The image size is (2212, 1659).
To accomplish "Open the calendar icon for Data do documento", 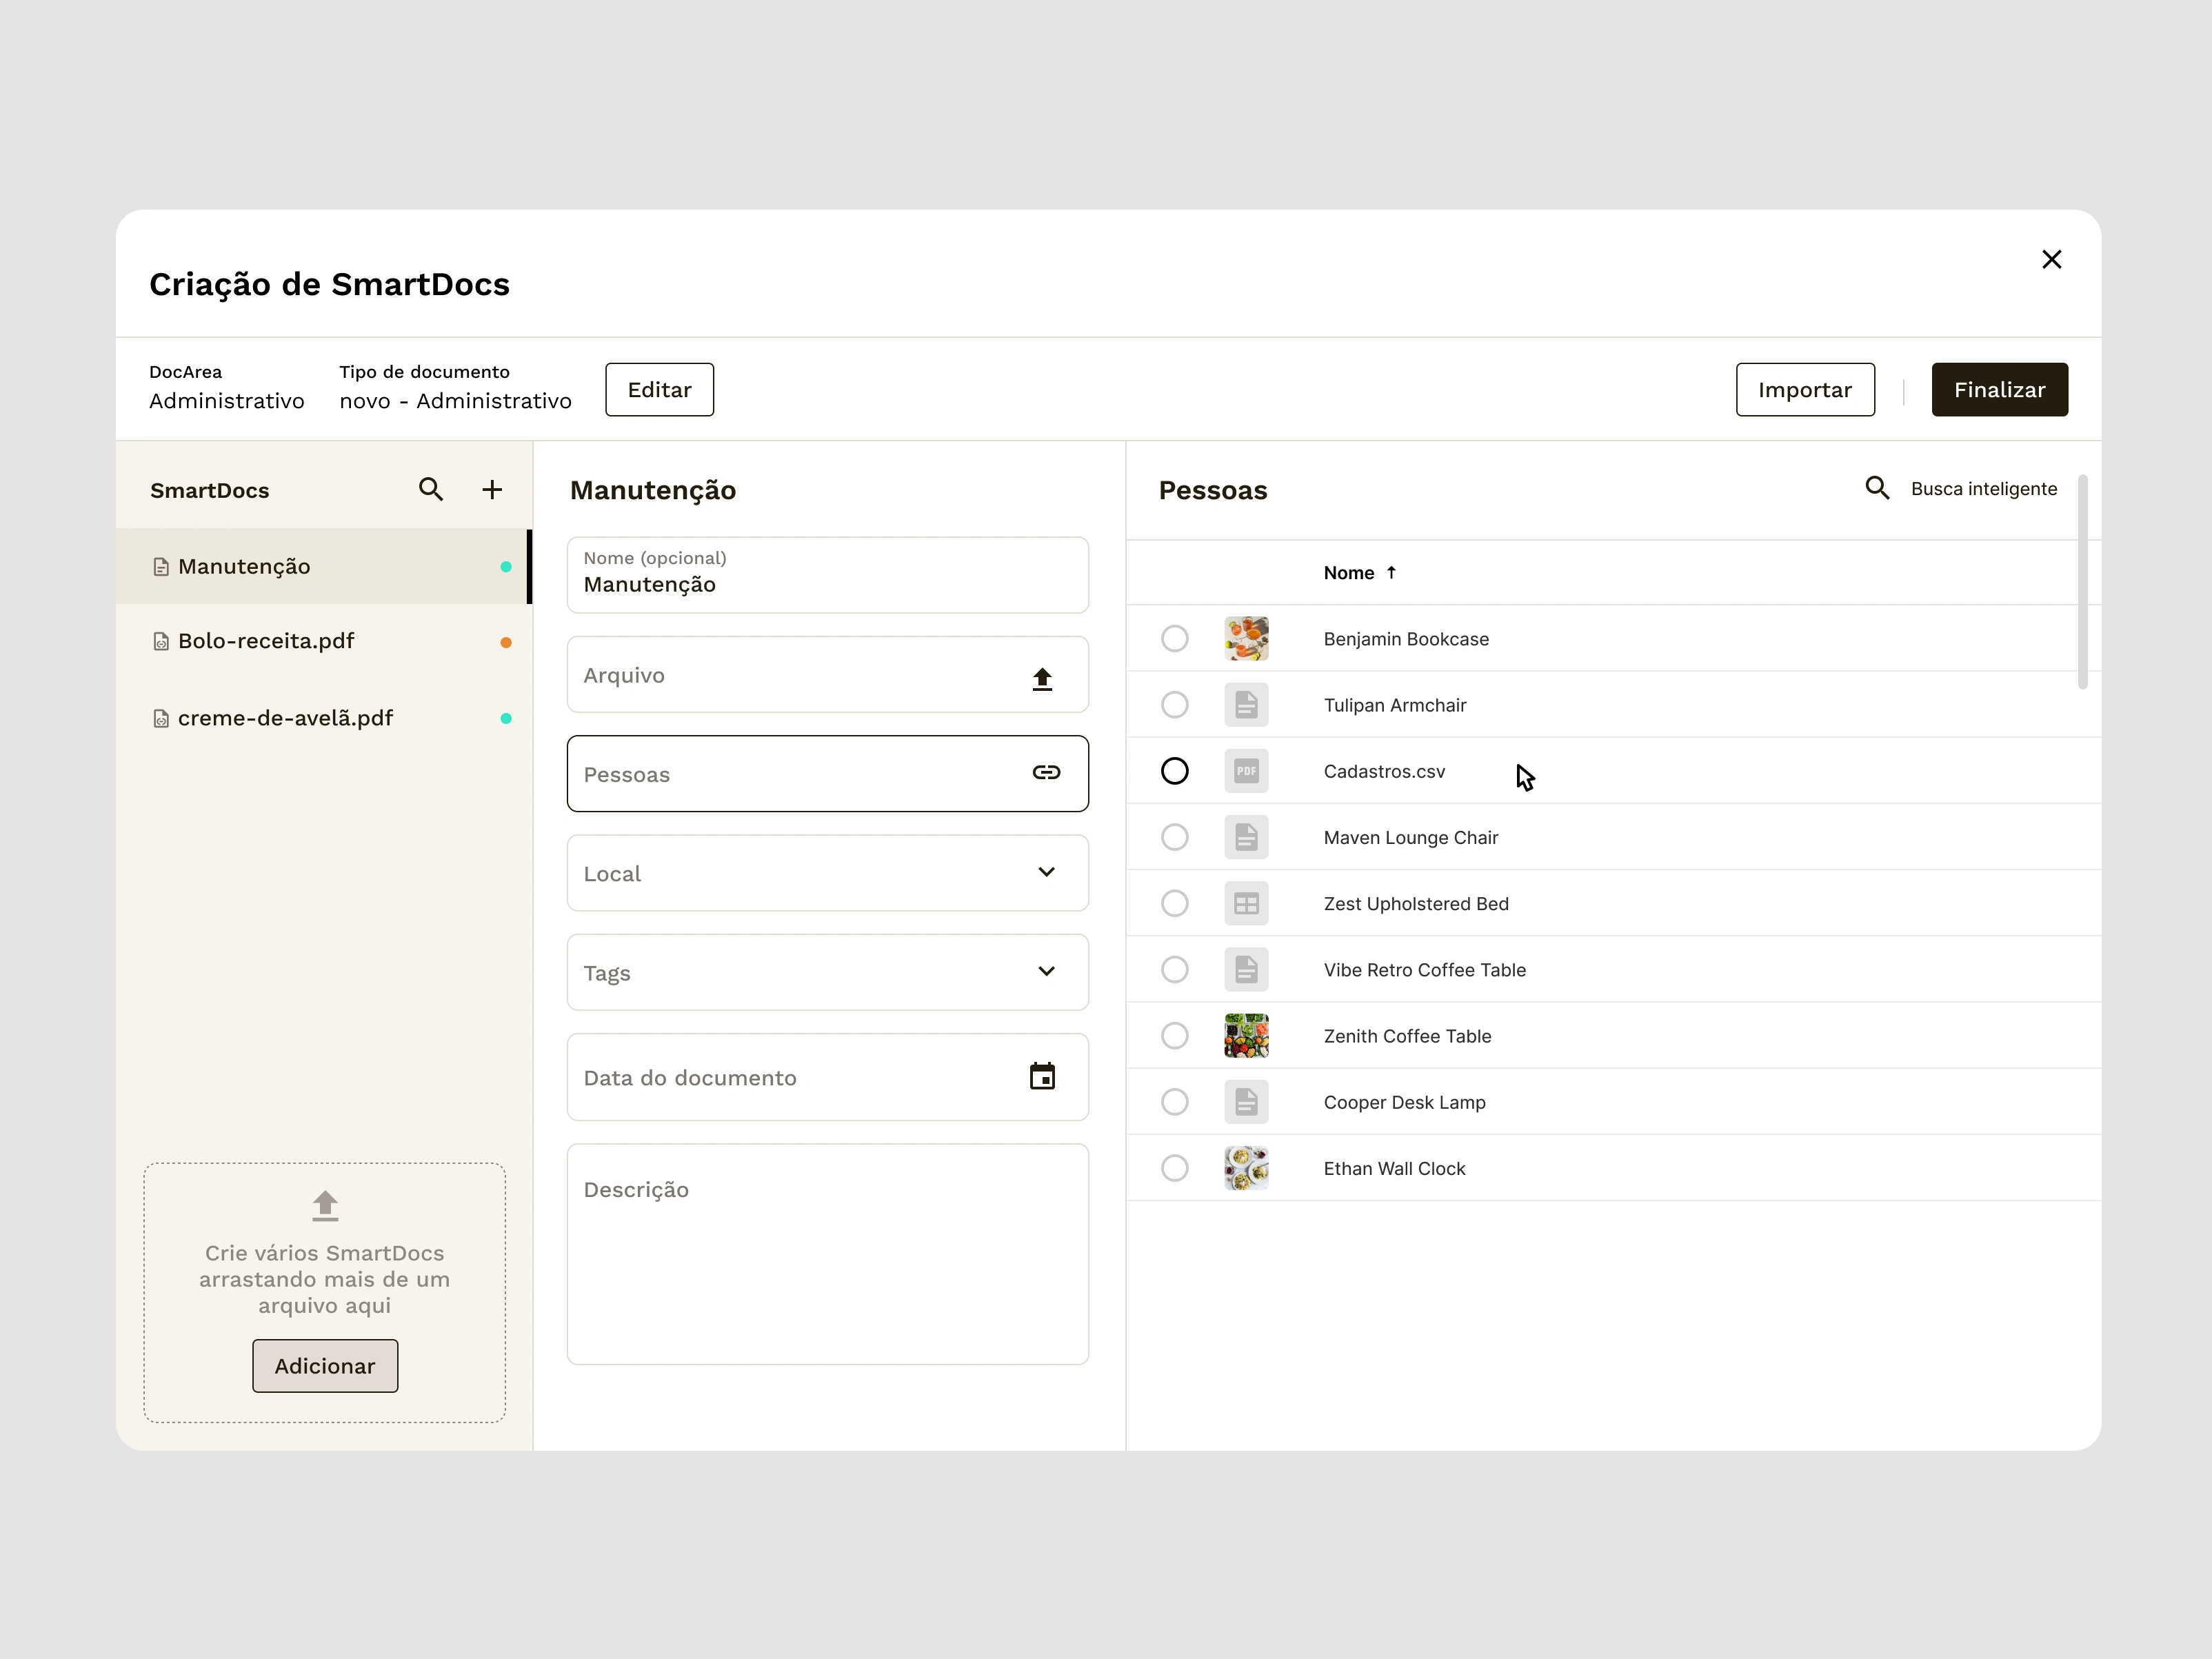I will pyautogui.click(x=1042, y=1077).
